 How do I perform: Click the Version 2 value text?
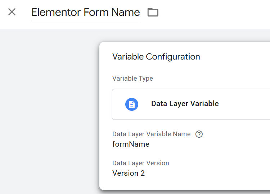coord(129,173)
